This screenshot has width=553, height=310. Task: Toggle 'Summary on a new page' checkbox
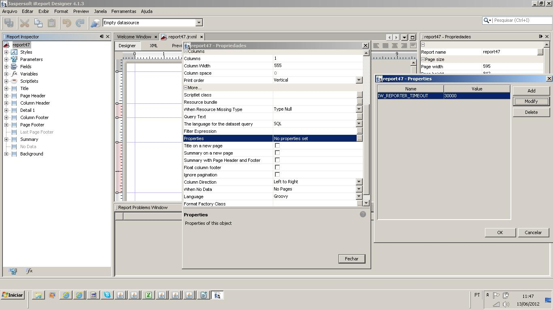coord(277,153)
